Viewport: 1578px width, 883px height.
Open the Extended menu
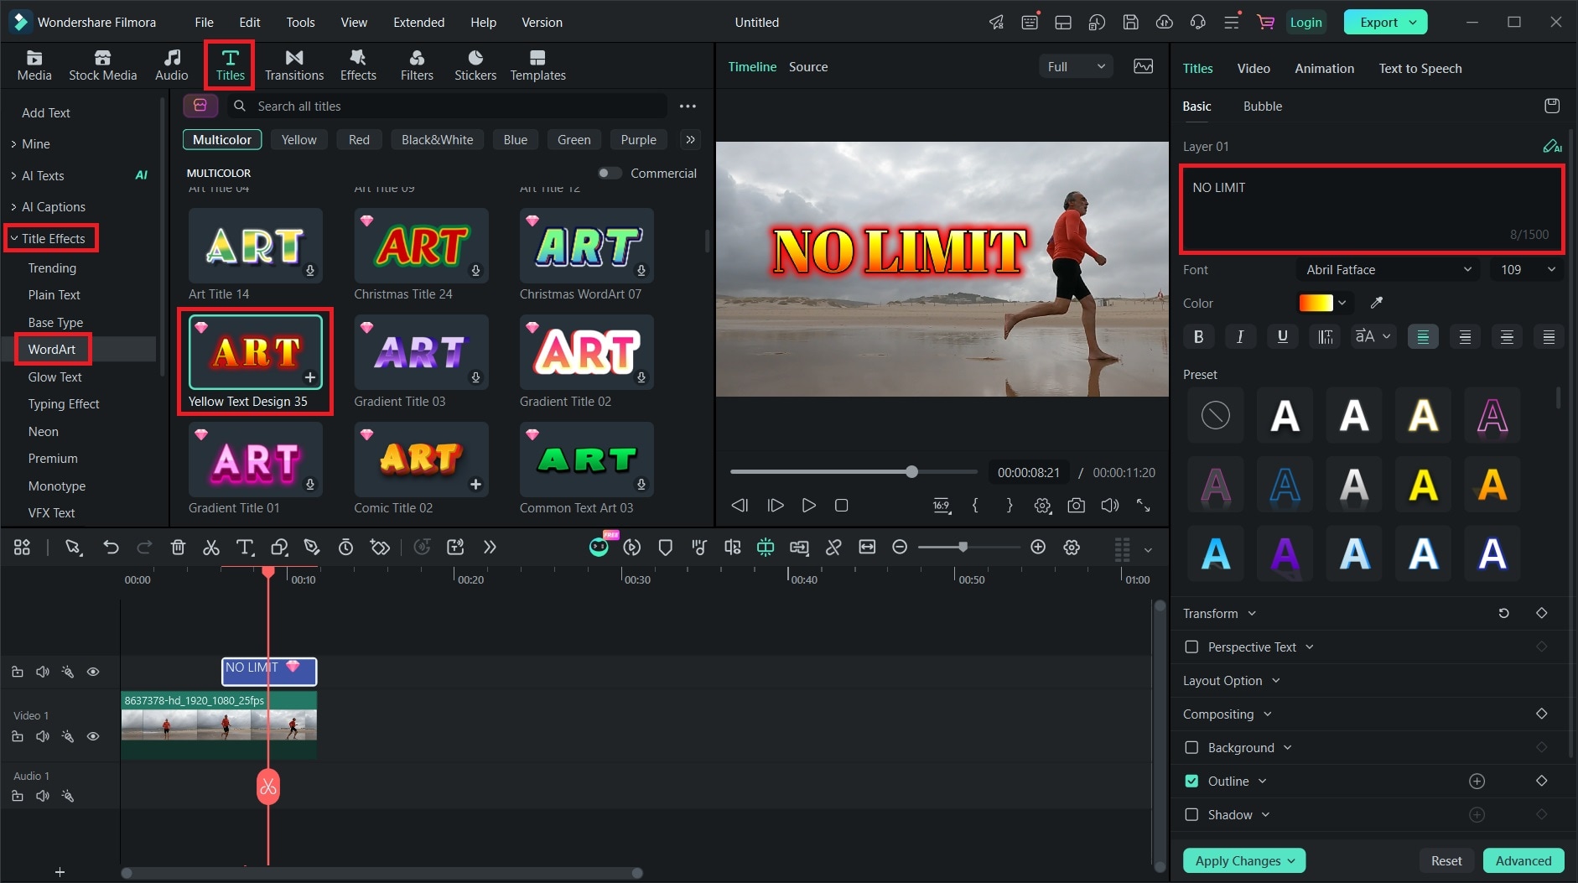(418, 22)
